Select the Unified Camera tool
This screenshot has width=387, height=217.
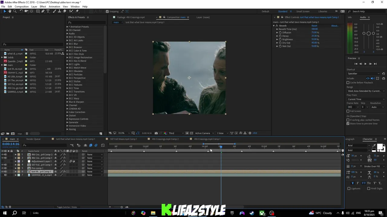(26, 11)
